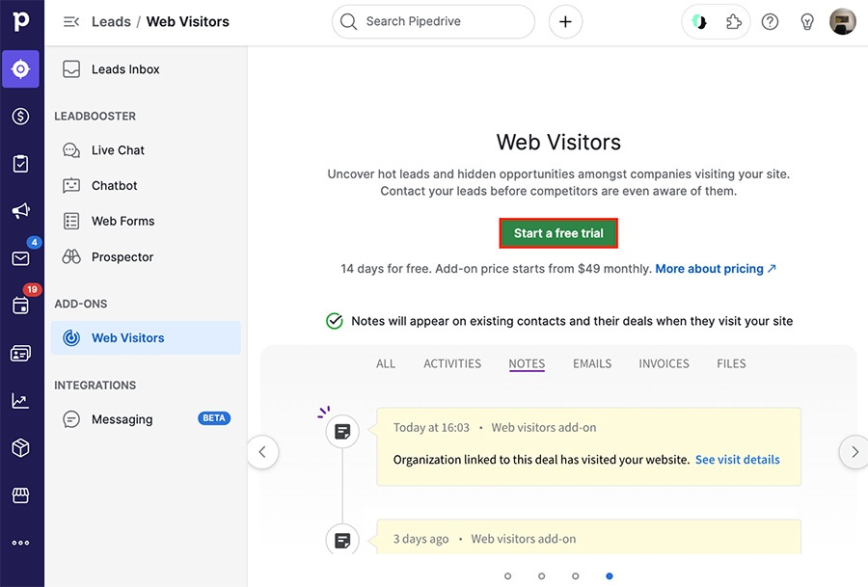Open the Leads section target icon
This screenshot has width=868, height=587.
(20, 69)
